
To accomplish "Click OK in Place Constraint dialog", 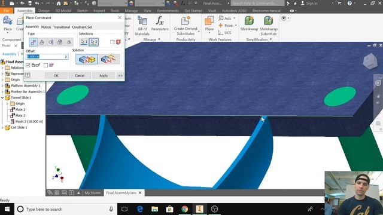I will point(56,76).
